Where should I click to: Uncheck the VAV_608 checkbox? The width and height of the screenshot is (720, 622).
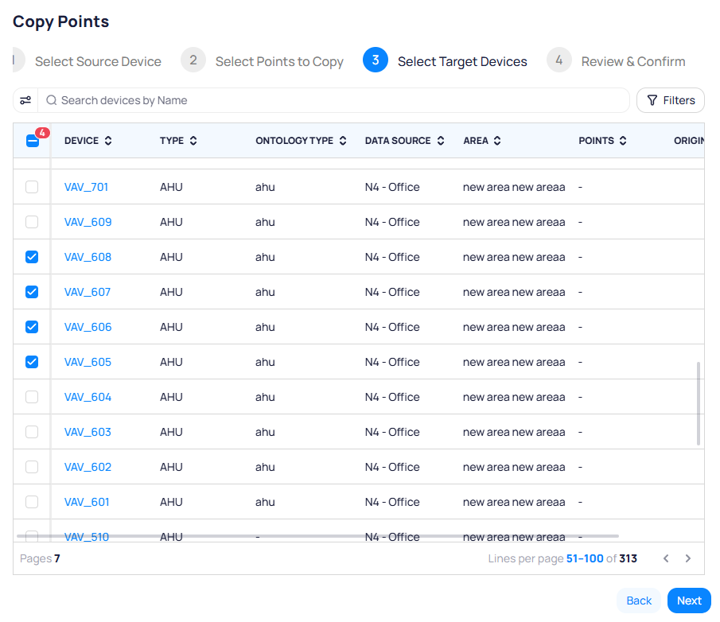point(32,257)
